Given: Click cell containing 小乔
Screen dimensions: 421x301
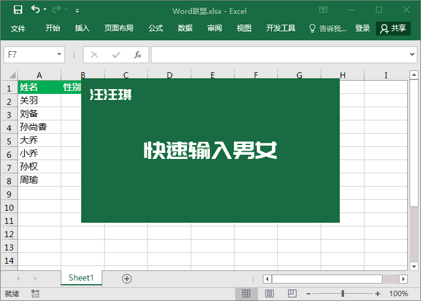Looking at the screenshot, I should [x=40, y=154].
